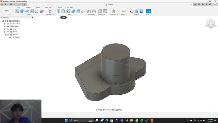Open the Design workspace dropdown
Screen dimensions: 218x123
[x=7, y=11]
